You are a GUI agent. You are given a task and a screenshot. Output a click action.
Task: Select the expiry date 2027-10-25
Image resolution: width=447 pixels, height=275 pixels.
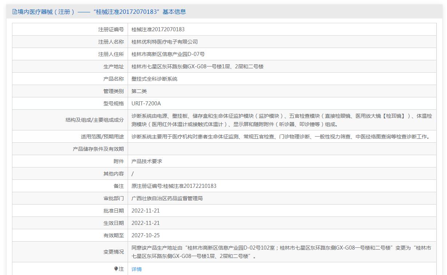(x=145, y=235)
